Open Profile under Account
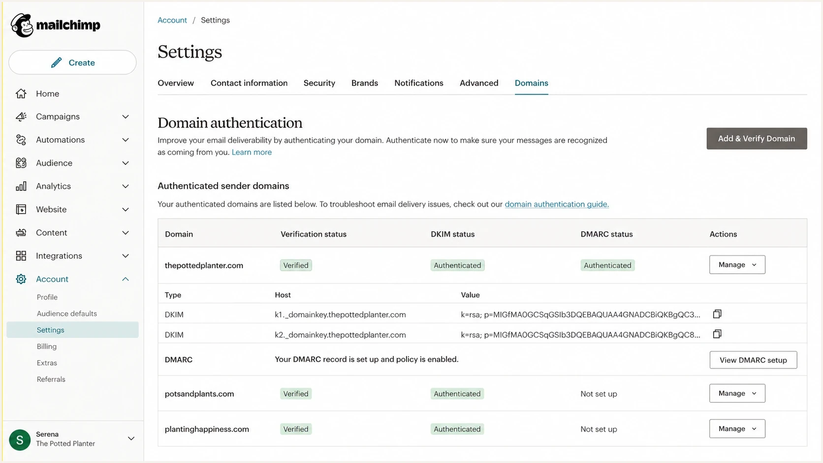 [x=47, y=297]
